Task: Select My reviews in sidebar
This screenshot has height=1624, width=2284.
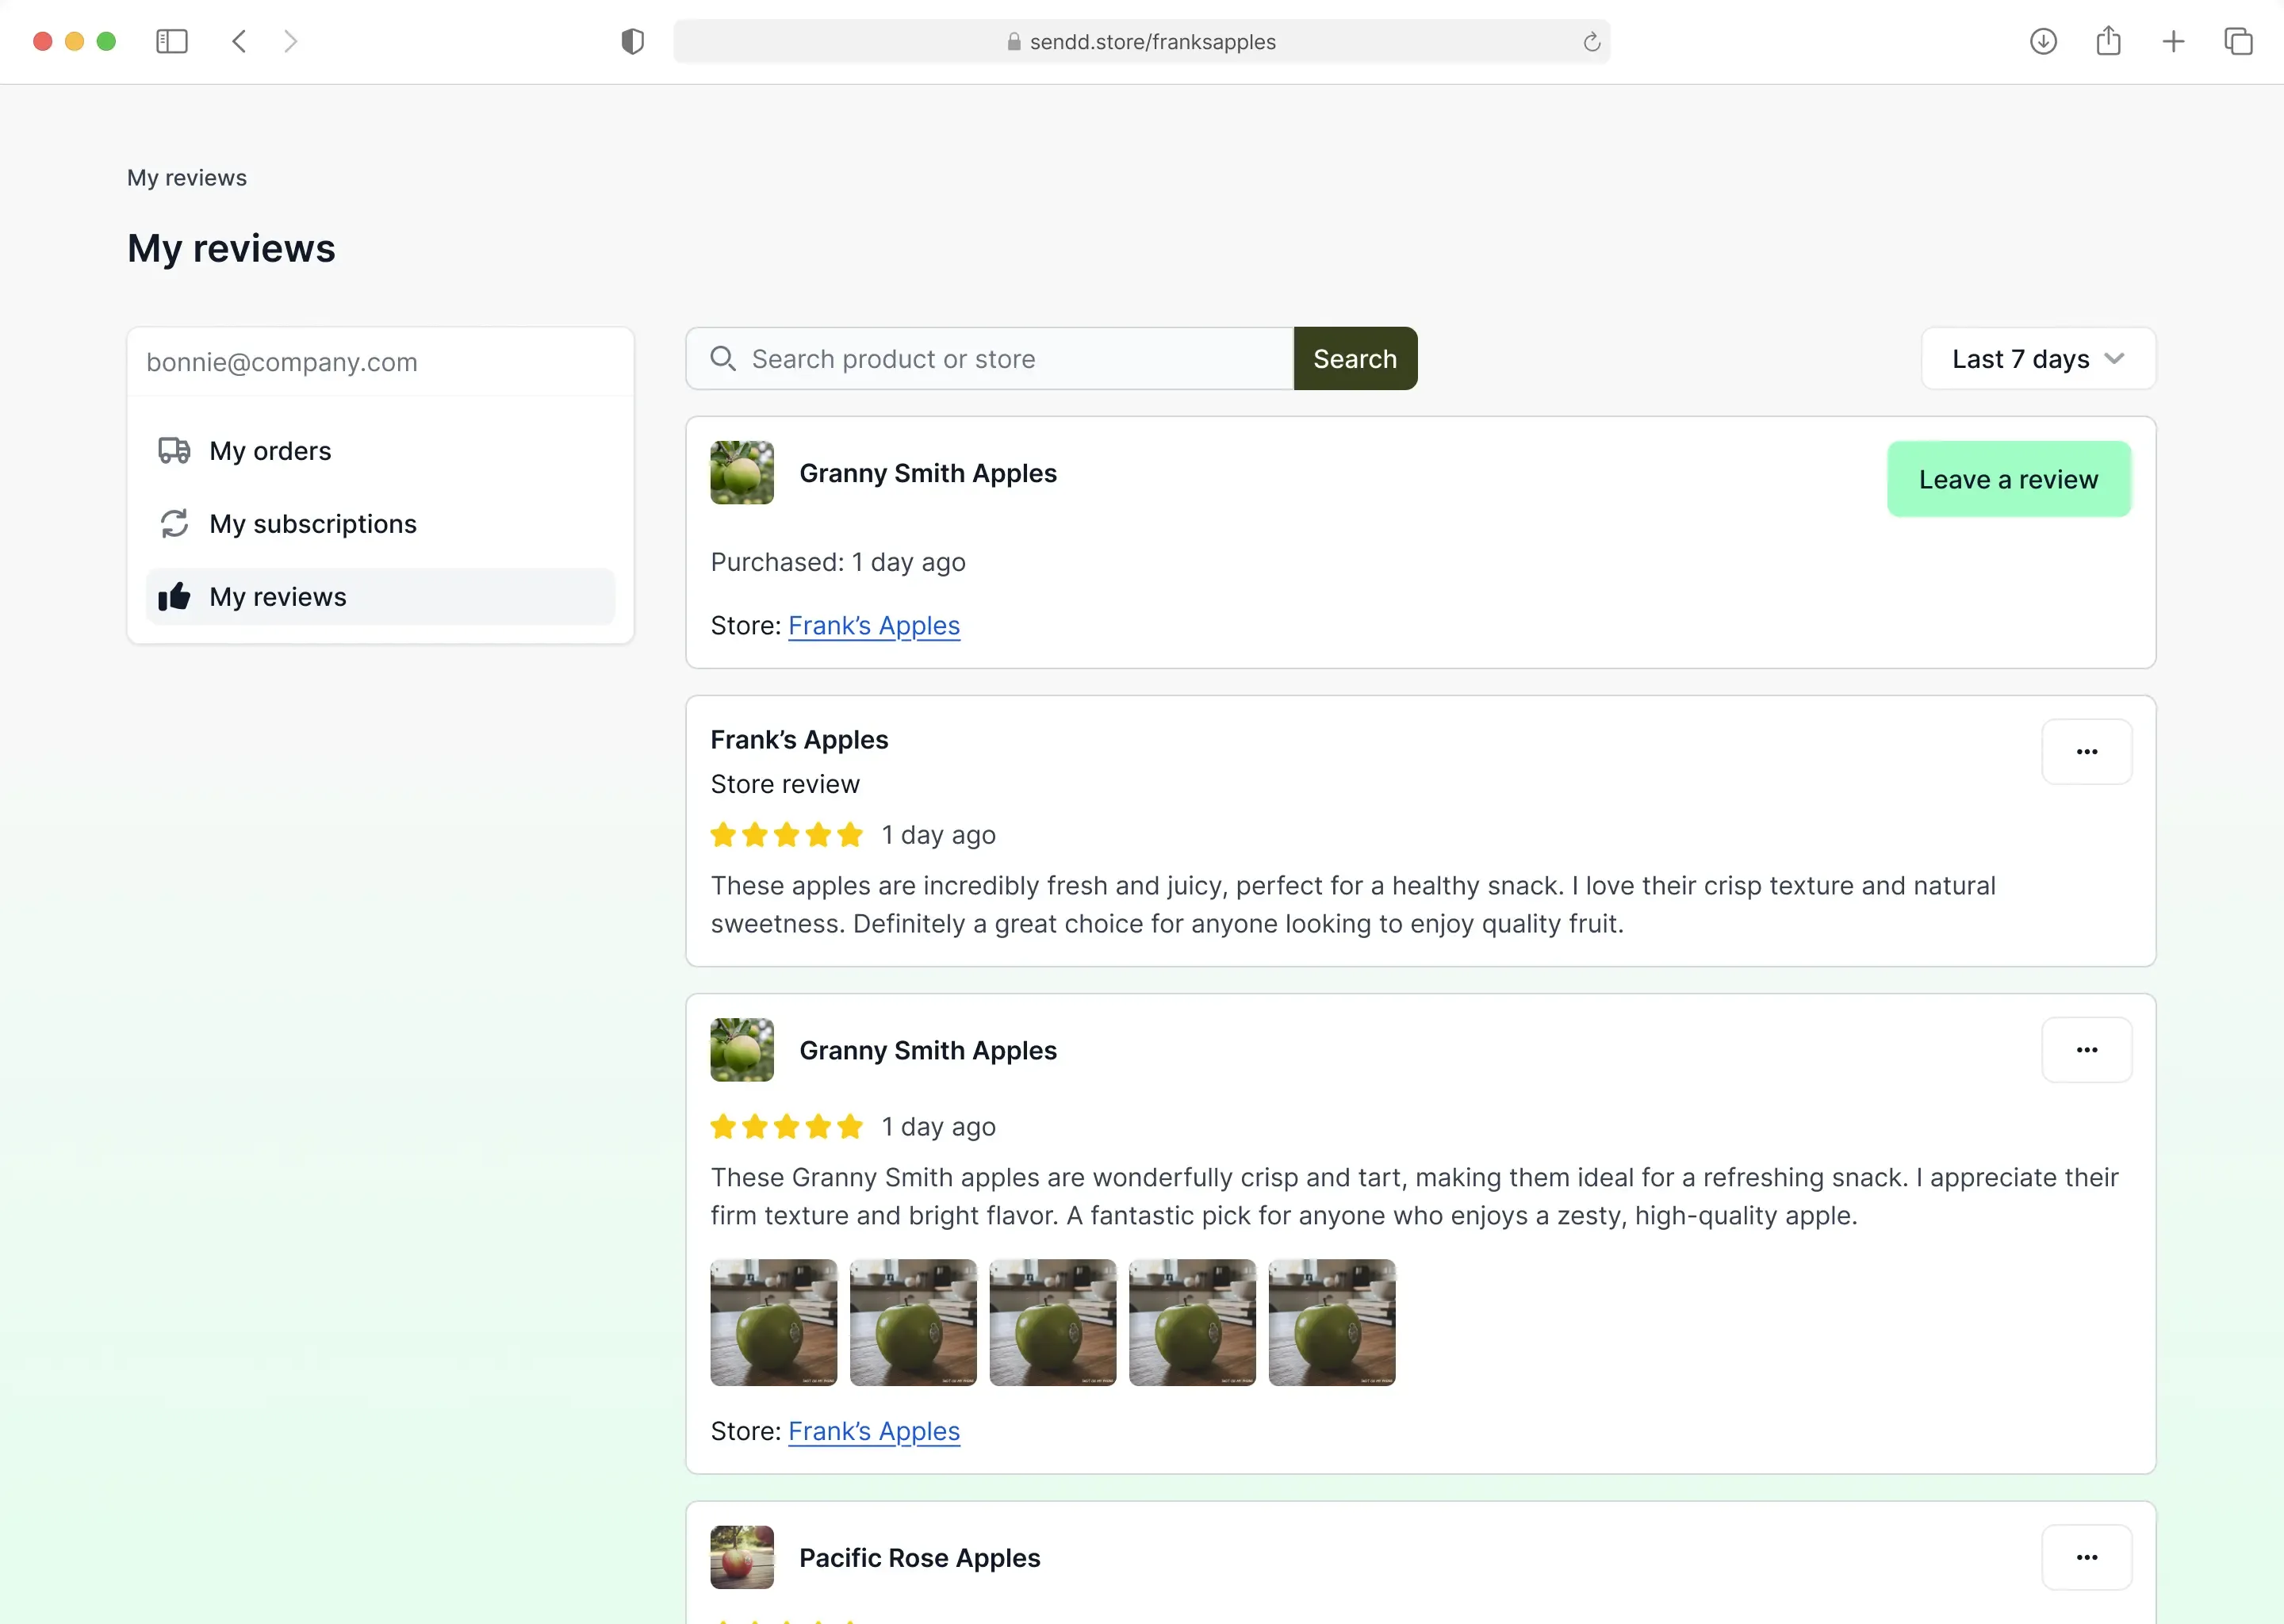Action: point(380,596)
